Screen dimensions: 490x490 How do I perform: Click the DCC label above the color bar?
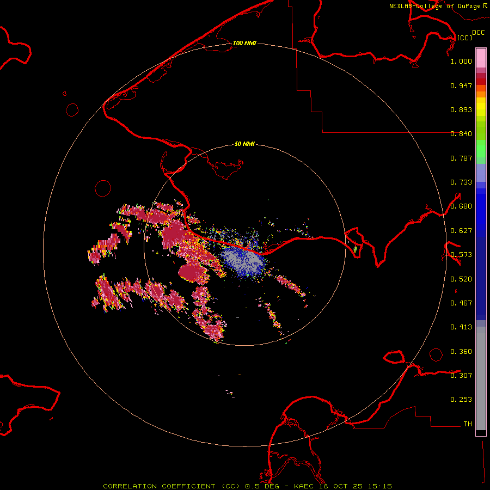tap(478, 33)
